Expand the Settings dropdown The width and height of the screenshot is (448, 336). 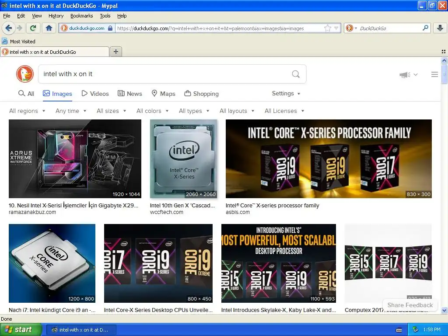coord(286,94)
